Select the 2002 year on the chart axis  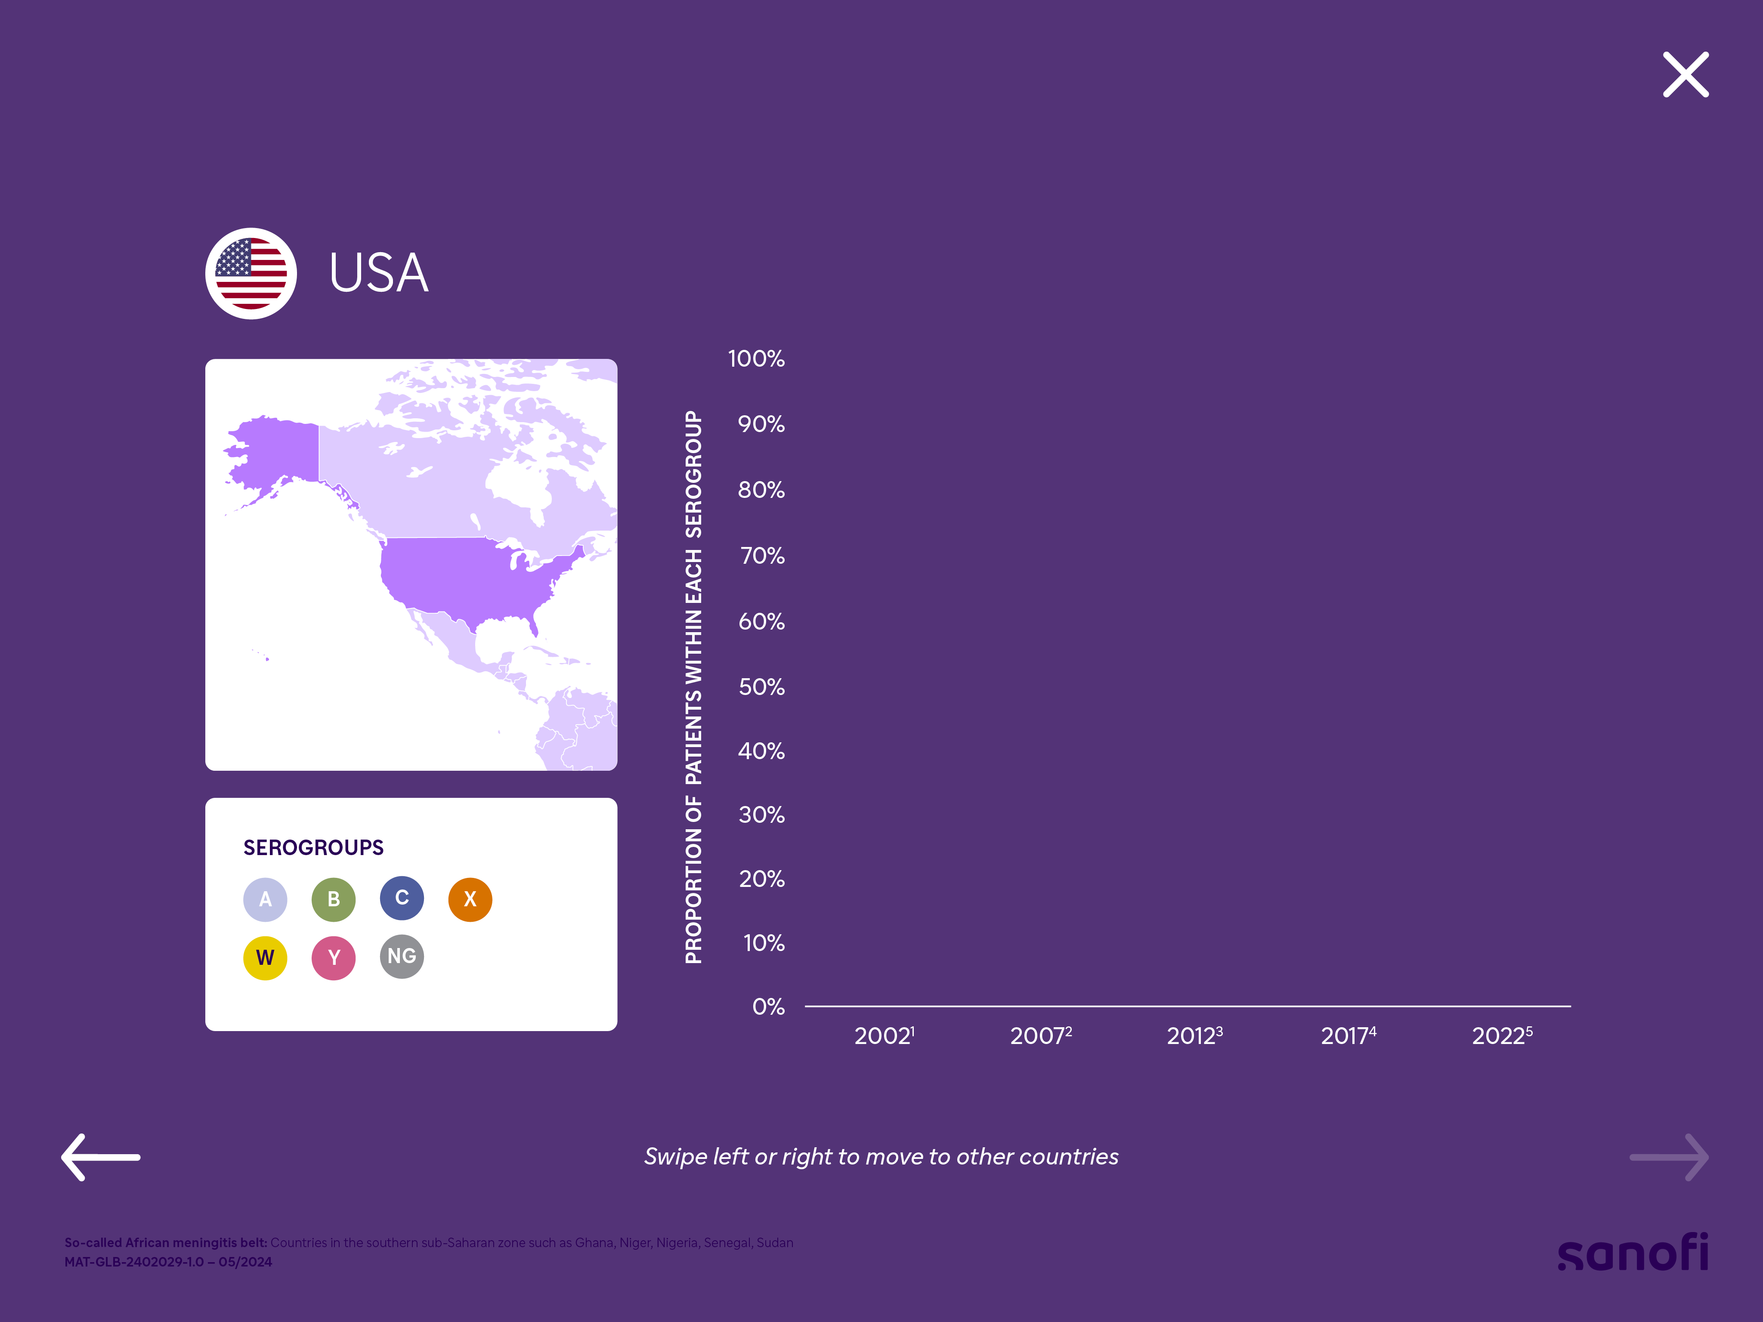883,1035
